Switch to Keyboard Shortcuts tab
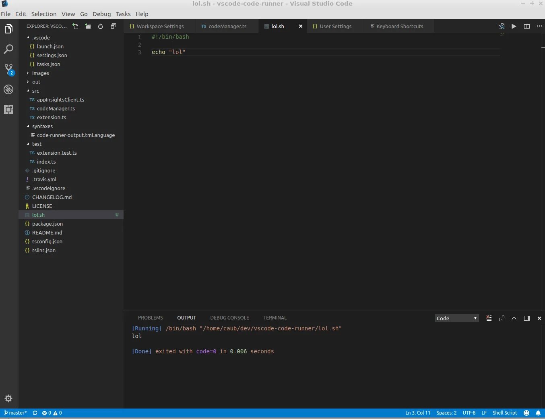 coord(399,26)
